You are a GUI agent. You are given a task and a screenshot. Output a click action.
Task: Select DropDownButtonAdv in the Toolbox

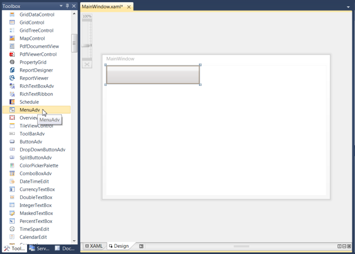pos(42,150)
